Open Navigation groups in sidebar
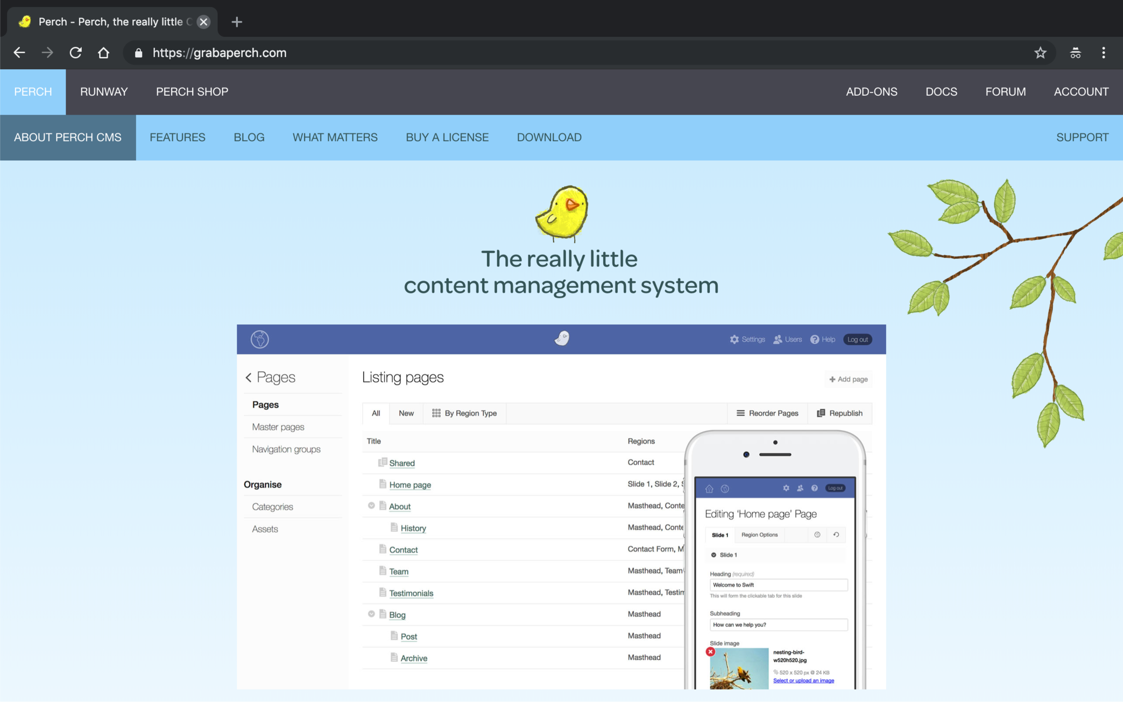 (286, 449)
